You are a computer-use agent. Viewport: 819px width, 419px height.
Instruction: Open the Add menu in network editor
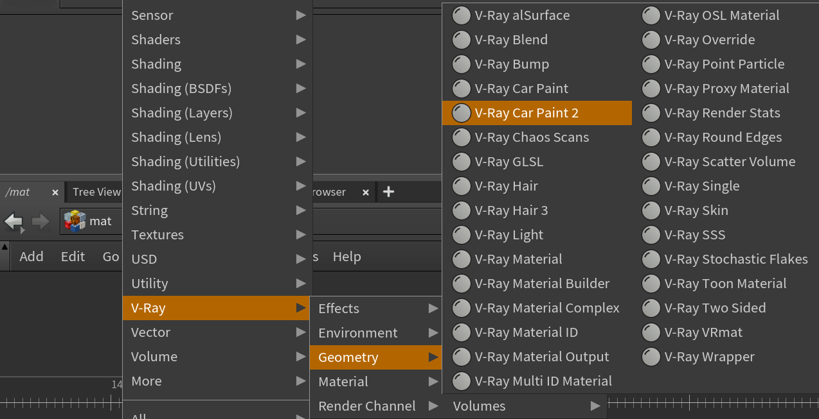tap(32, 257)
